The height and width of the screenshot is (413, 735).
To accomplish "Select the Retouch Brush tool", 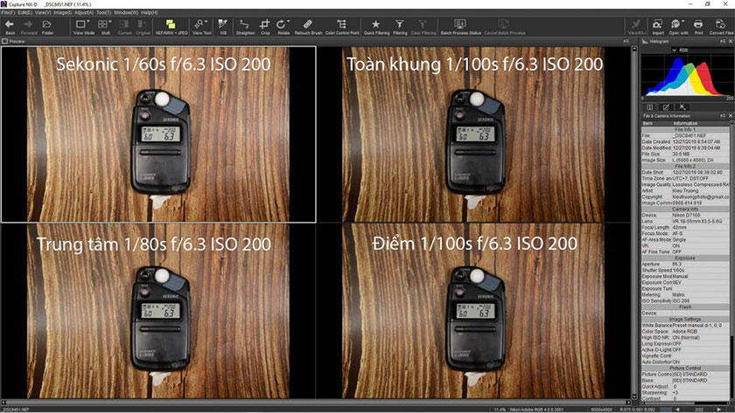I will [x=308, y=27].
